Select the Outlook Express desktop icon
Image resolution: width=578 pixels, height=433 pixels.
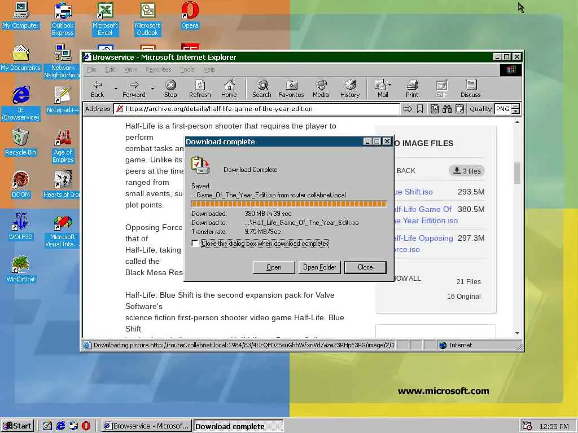[x=63, y=19]
